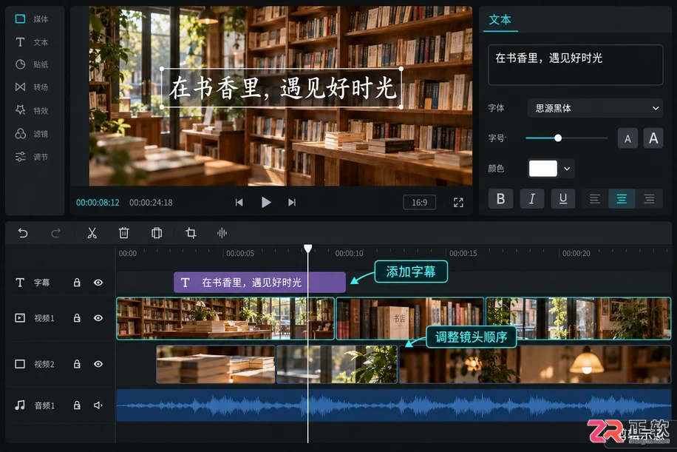677x452 pixels.
Task: Open the 贴纸 stickers panel
Action: tap(31, 64)
